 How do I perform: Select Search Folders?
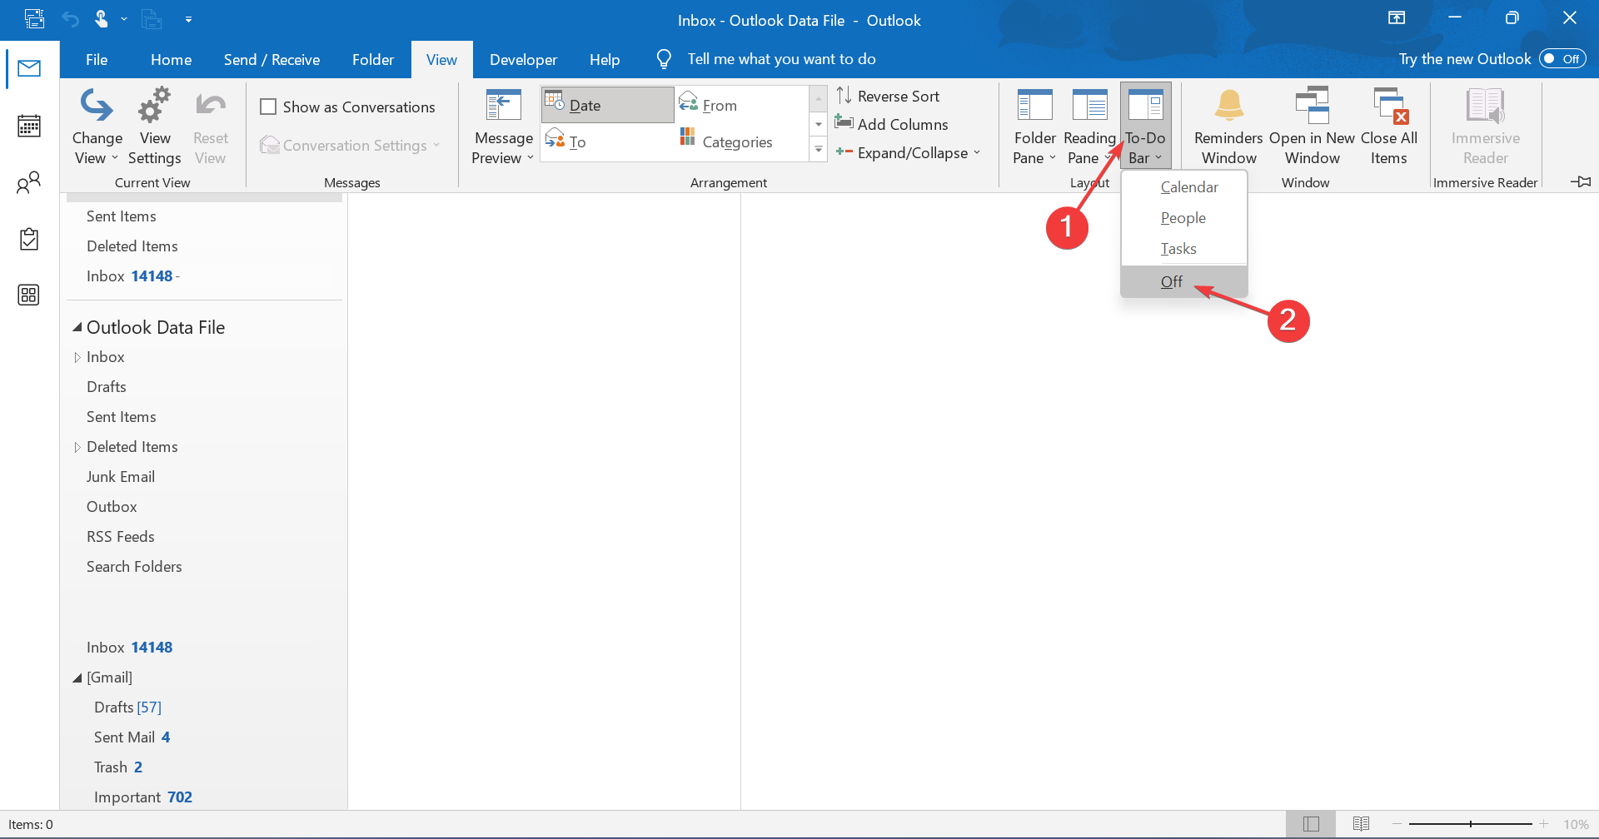(x=134, y=567)
